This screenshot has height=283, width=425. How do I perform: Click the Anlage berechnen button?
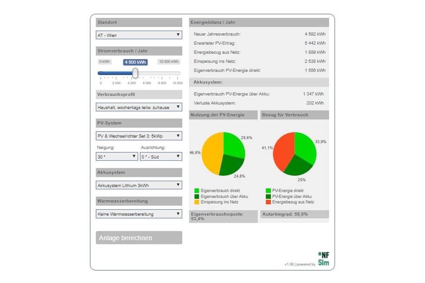pyautogui.click(x=139, y=238)
